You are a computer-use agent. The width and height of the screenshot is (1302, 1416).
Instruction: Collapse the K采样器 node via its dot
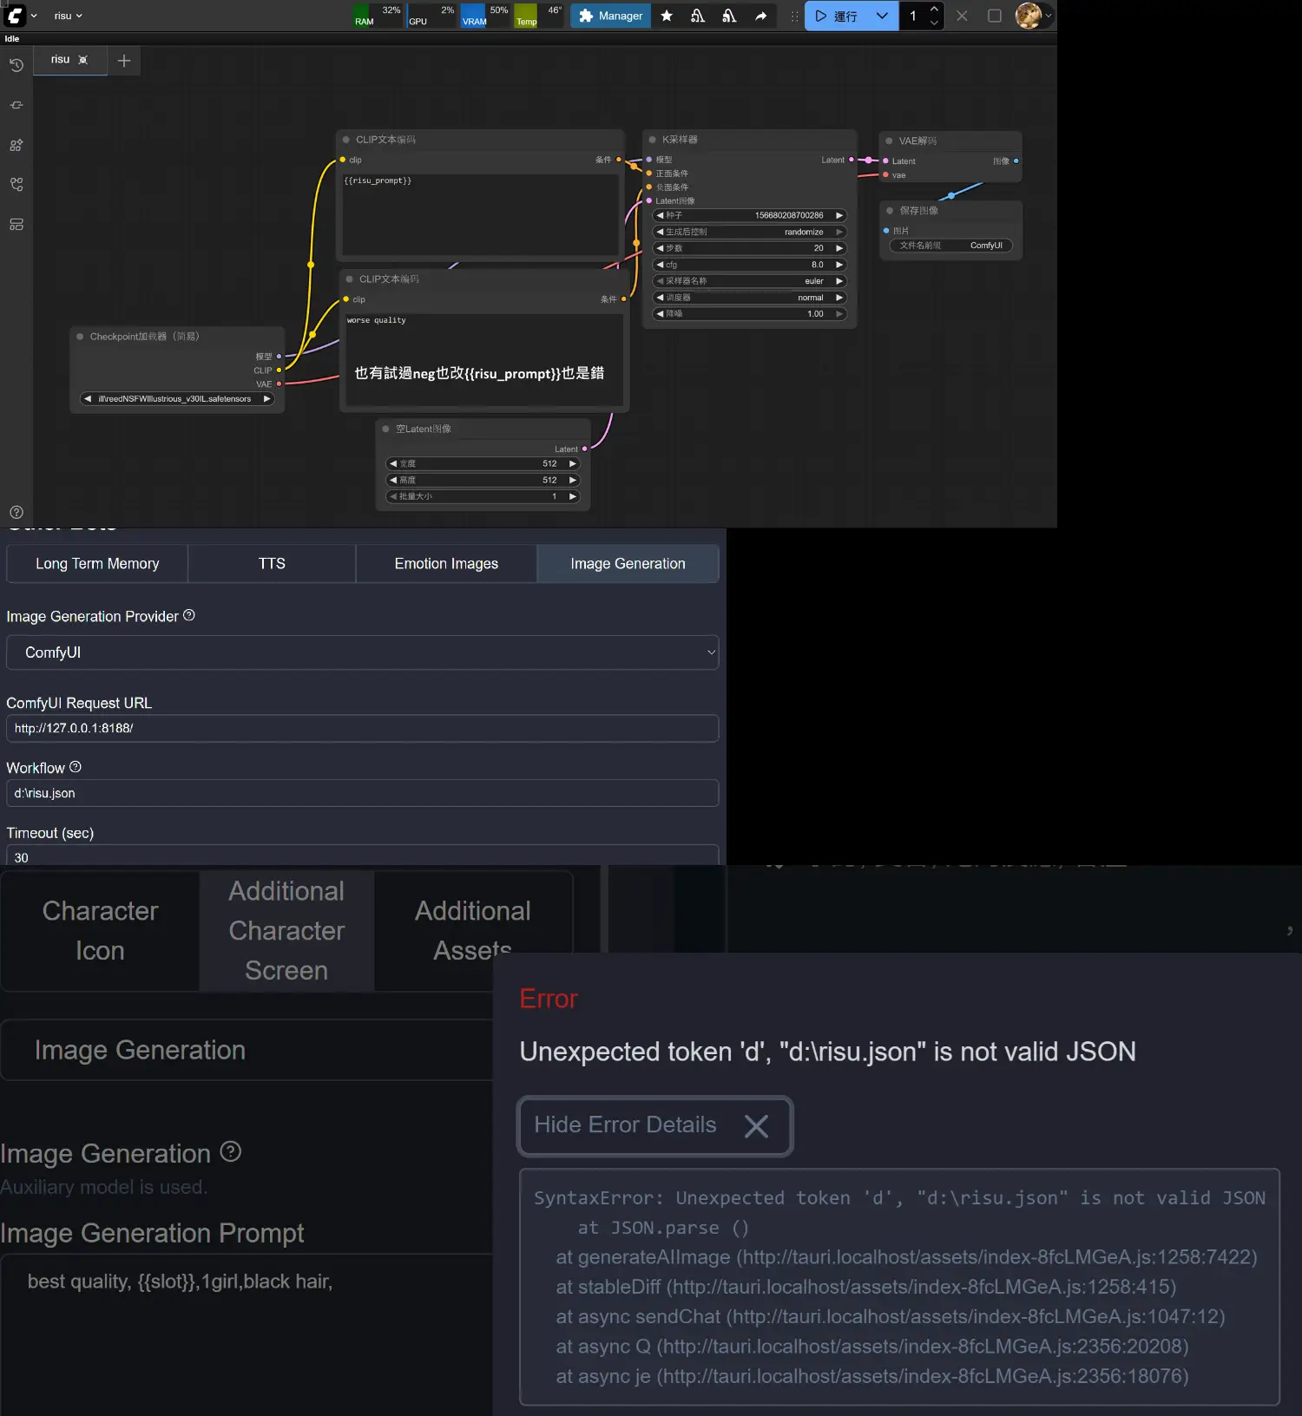653,140
